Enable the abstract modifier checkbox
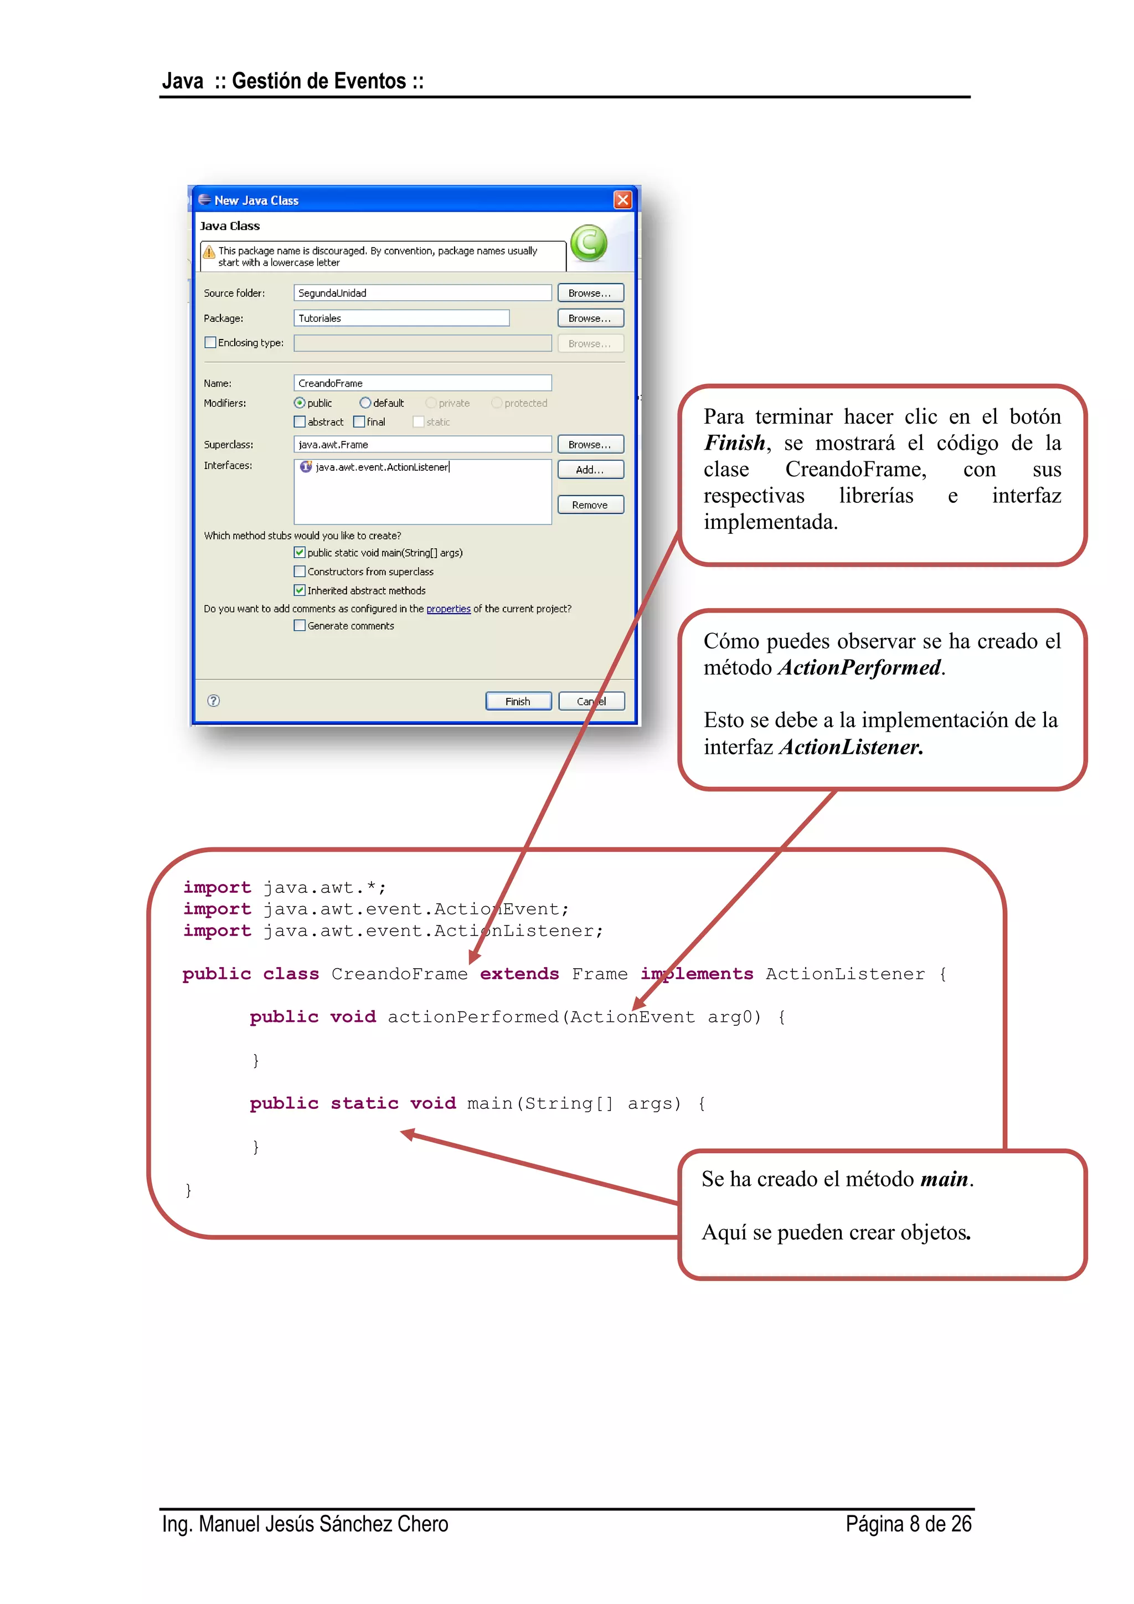 (300, 422)
